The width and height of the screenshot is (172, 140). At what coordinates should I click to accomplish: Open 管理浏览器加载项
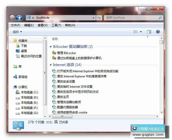pos(69,102)
